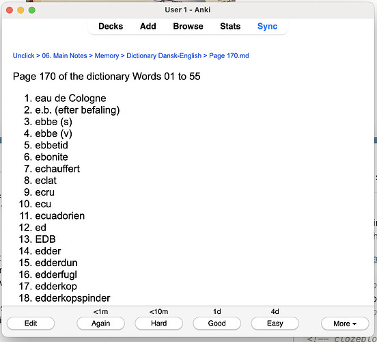Close the Anki window with red button
This screenshot has height=342, width=377.
pos(10,10)
